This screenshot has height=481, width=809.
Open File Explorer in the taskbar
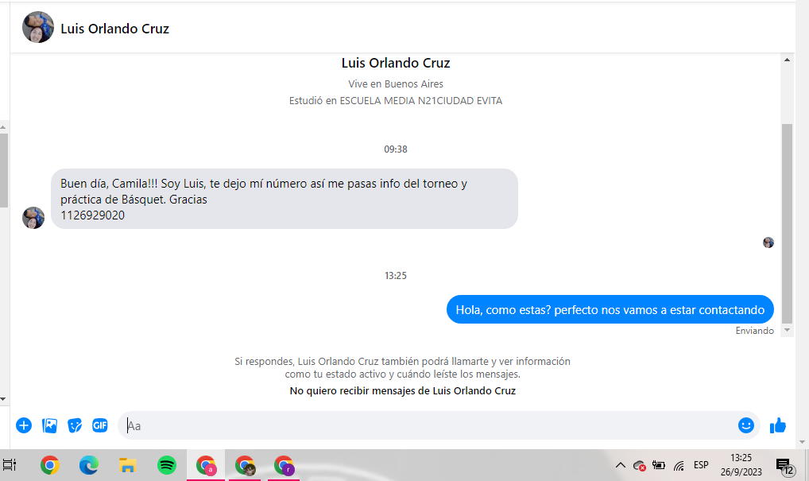pos(127,466)
